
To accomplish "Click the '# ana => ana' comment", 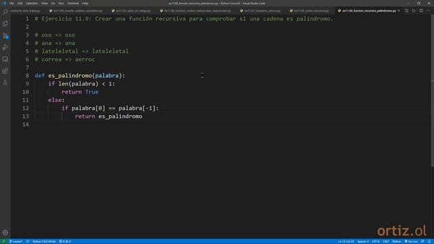I will (55, 43).
